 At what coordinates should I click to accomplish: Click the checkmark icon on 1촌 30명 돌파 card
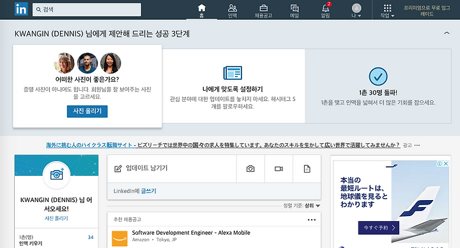[378, 76]
